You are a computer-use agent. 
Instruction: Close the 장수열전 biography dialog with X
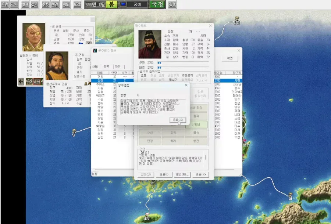click(186, 85)
